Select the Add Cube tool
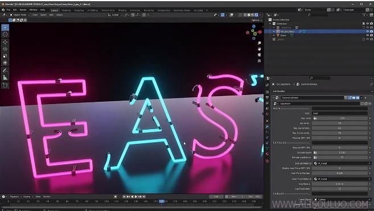This screenshot has height=211, width=374. [x=5, y=85]
